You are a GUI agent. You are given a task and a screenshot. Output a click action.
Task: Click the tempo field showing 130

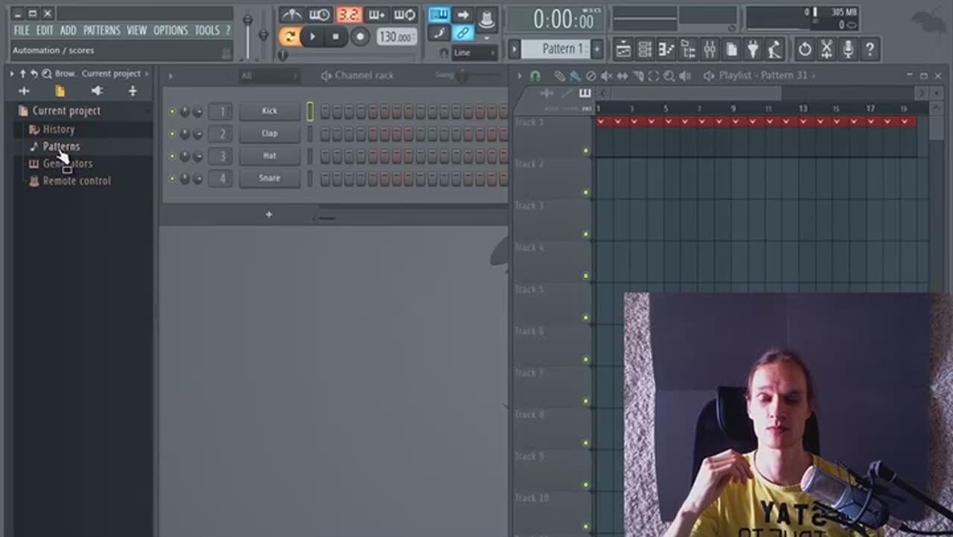(x=396, y=36)
